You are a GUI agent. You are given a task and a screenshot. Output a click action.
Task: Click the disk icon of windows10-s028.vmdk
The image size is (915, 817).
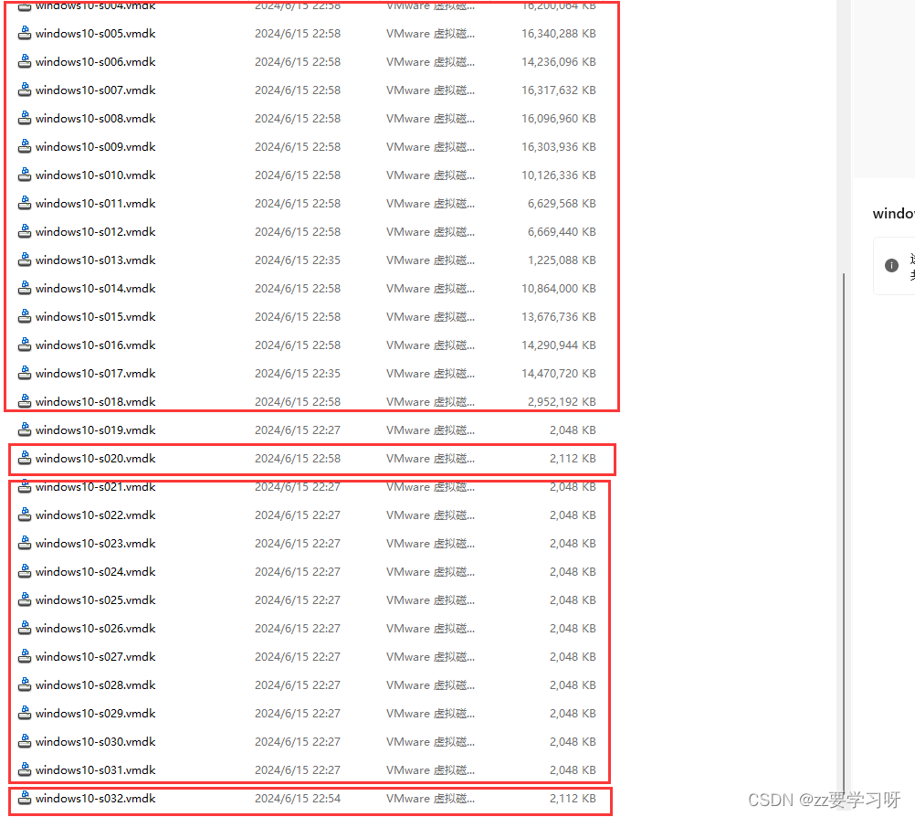point(25,684)
